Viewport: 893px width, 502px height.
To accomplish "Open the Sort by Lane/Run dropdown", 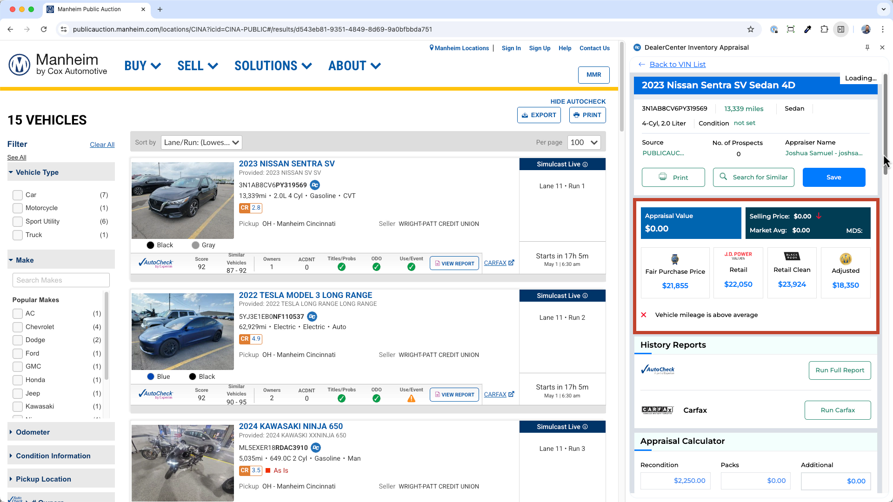I will coord(201,143).
